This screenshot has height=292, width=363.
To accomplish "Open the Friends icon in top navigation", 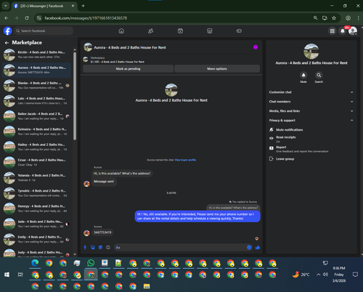I will [151, 31].
